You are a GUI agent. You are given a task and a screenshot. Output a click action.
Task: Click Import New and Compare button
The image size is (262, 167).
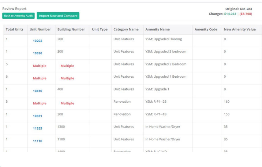[x=58, y=16]
